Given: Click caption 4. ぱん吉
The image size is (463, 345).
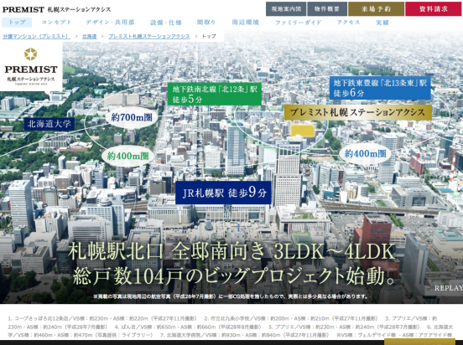Looking at the screenshot, I should coord(188,327).
